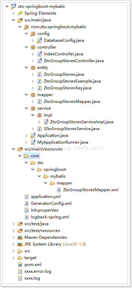
Task: Click the zto-springboot-mybatis project icon
Action: click(x=13, y=6)
